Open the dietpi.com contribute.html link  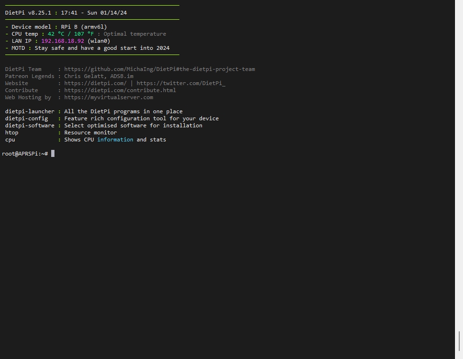click(120, 90)
